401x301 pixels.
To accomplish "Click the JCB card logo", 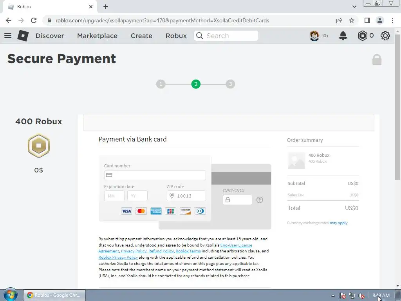I will 171,211.
